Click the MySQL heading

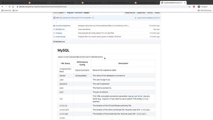tap(64, 50)
